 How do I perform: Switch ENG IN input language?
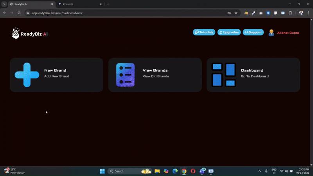[274, 171]
